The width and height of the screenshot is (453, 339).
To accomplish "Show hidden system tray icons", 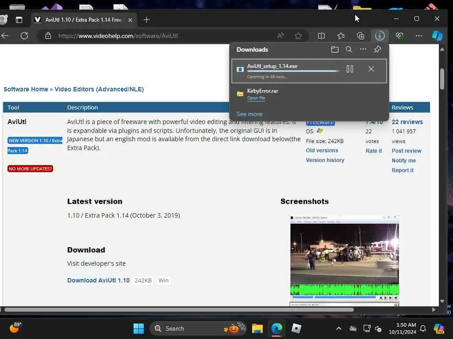I will (x=339, y=328).
